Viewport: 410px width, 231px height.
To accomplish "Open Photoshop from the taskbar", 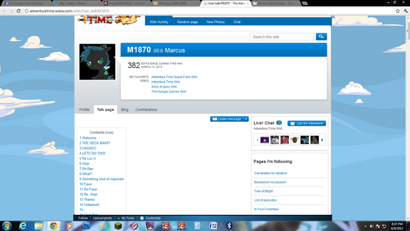I will (x=86, y=225).
